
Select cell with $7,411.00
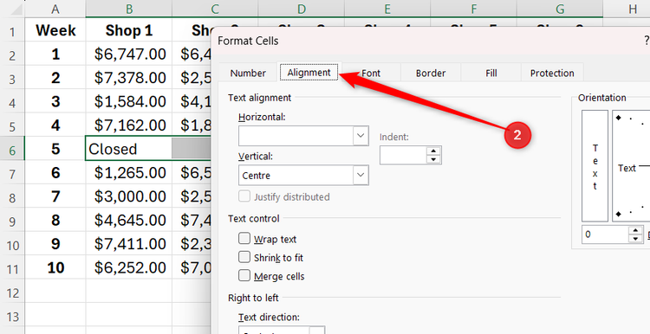click(x=129, y=243)
